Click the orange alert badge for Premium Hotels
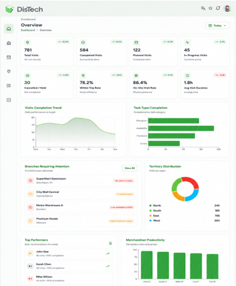Screen dimensions: 236x286 (121, 221)
